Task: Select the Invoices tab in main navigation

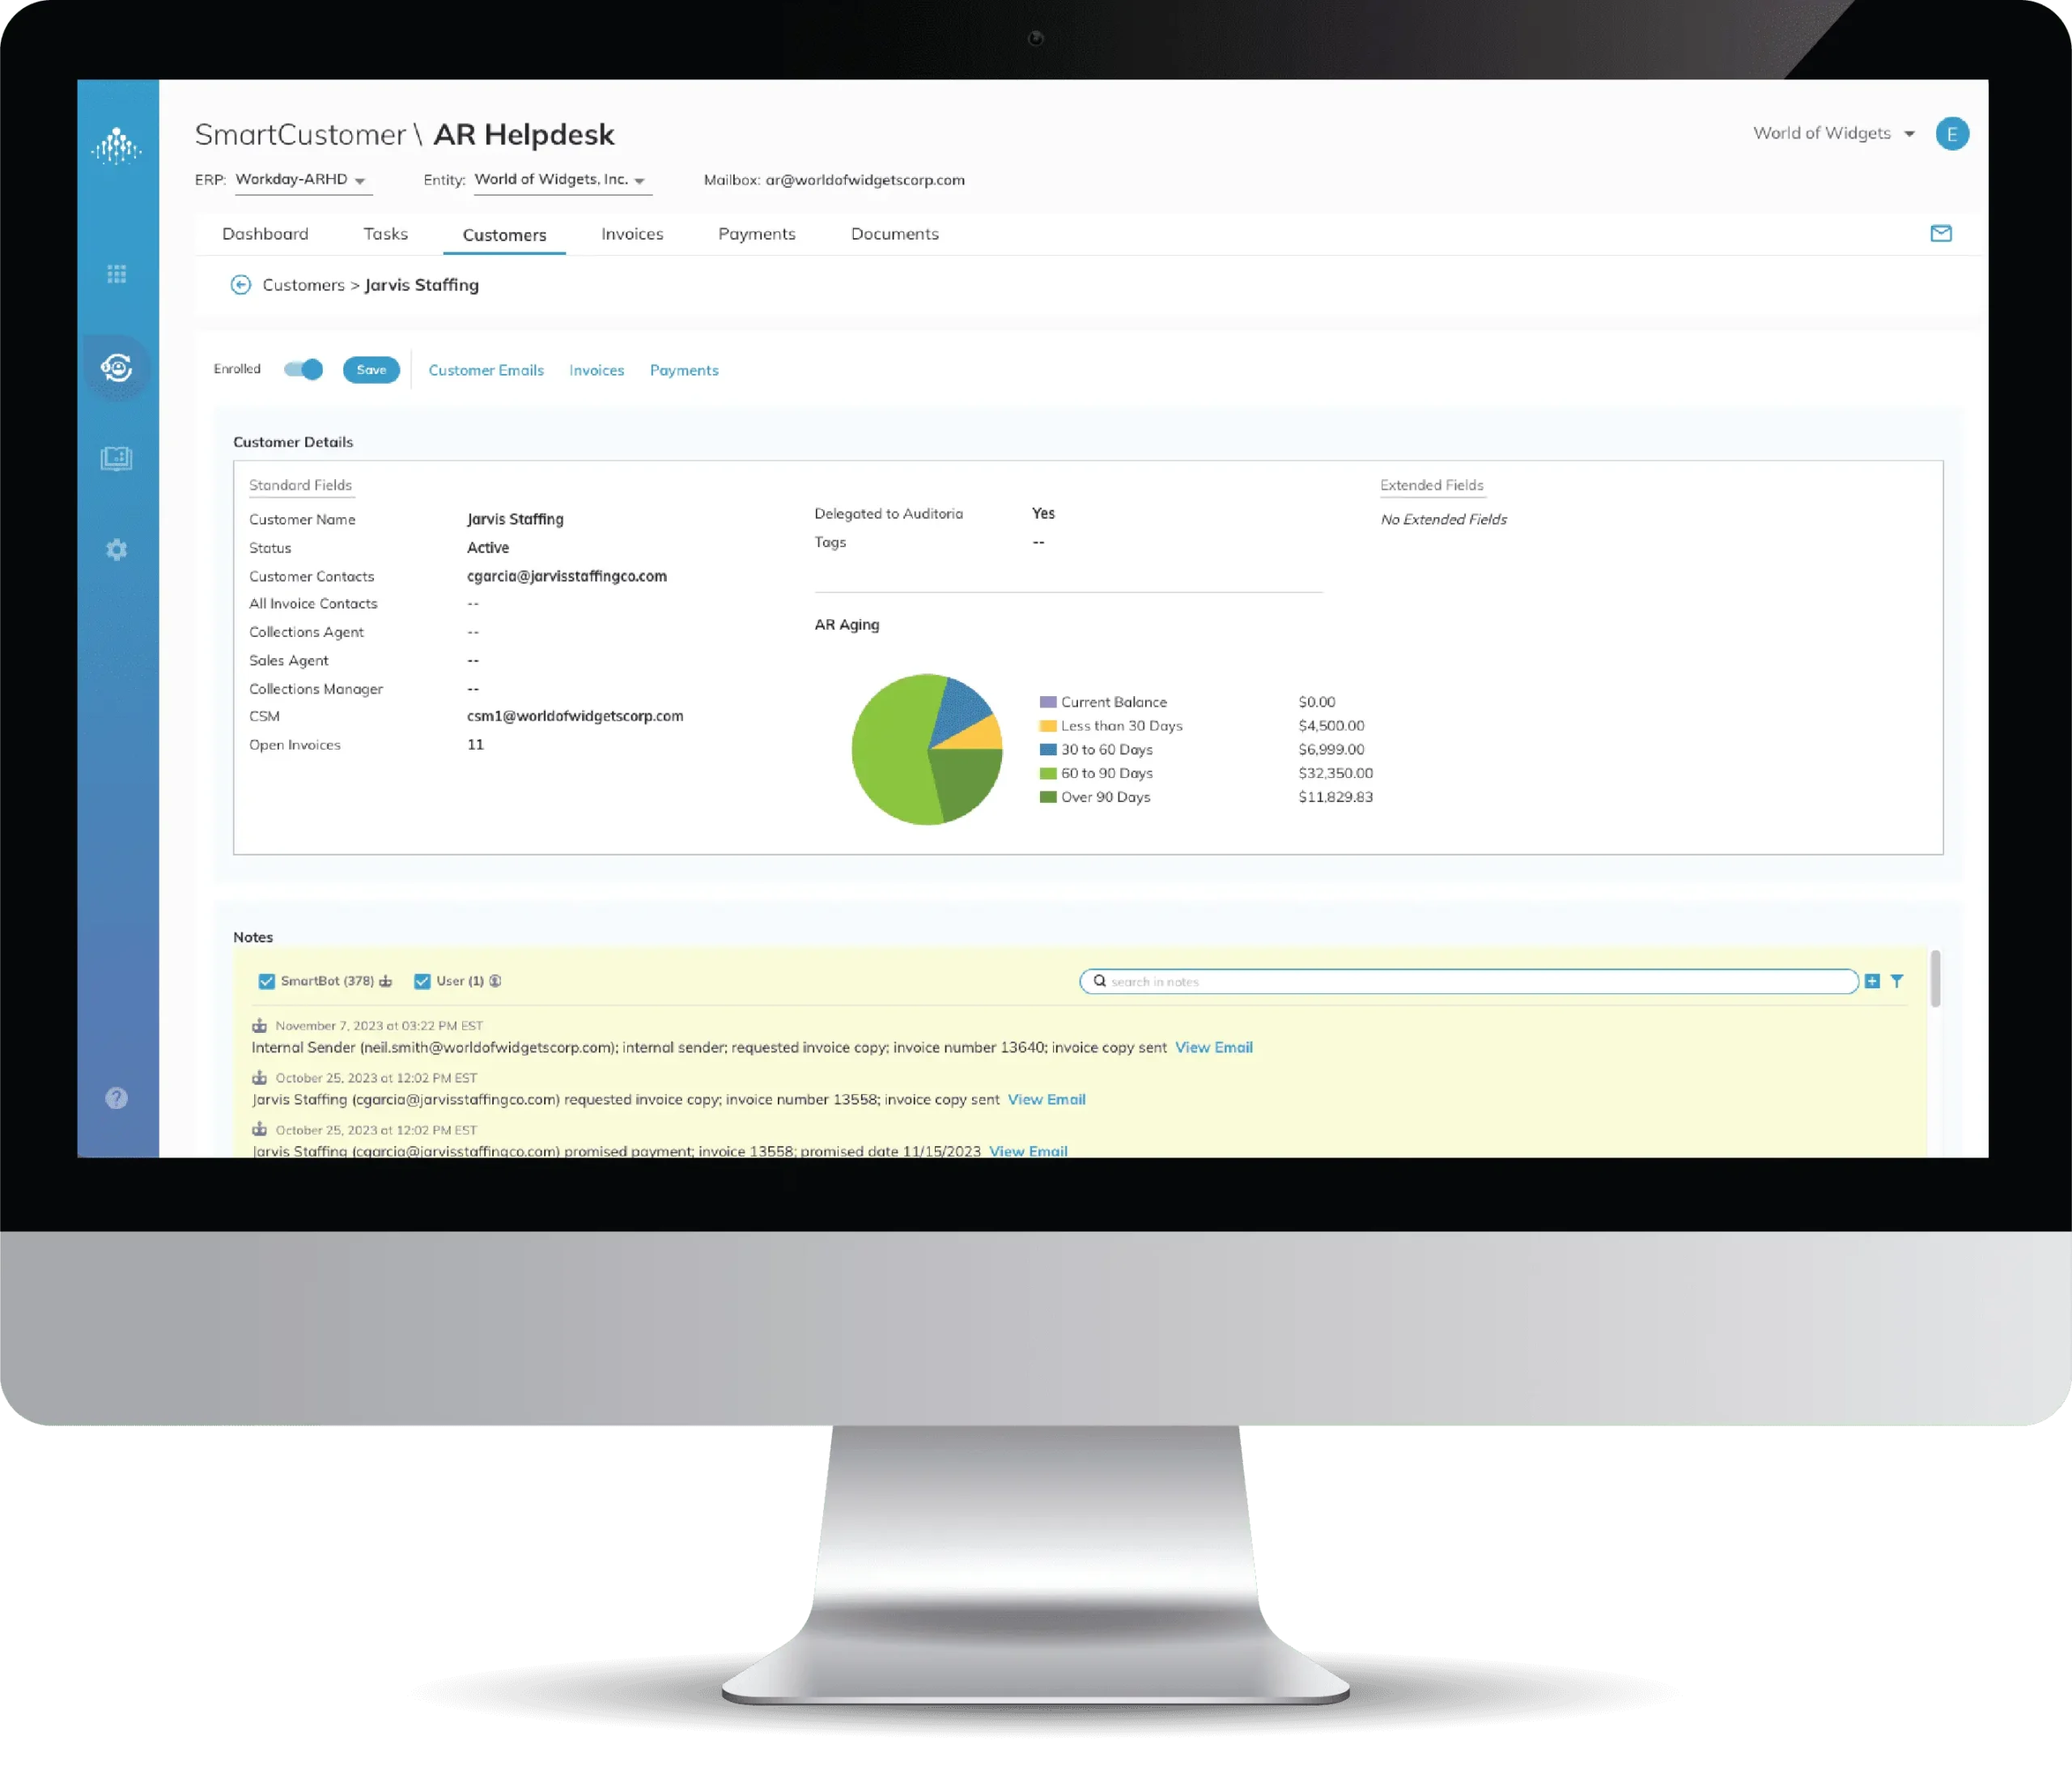Action: pos(633,233)
